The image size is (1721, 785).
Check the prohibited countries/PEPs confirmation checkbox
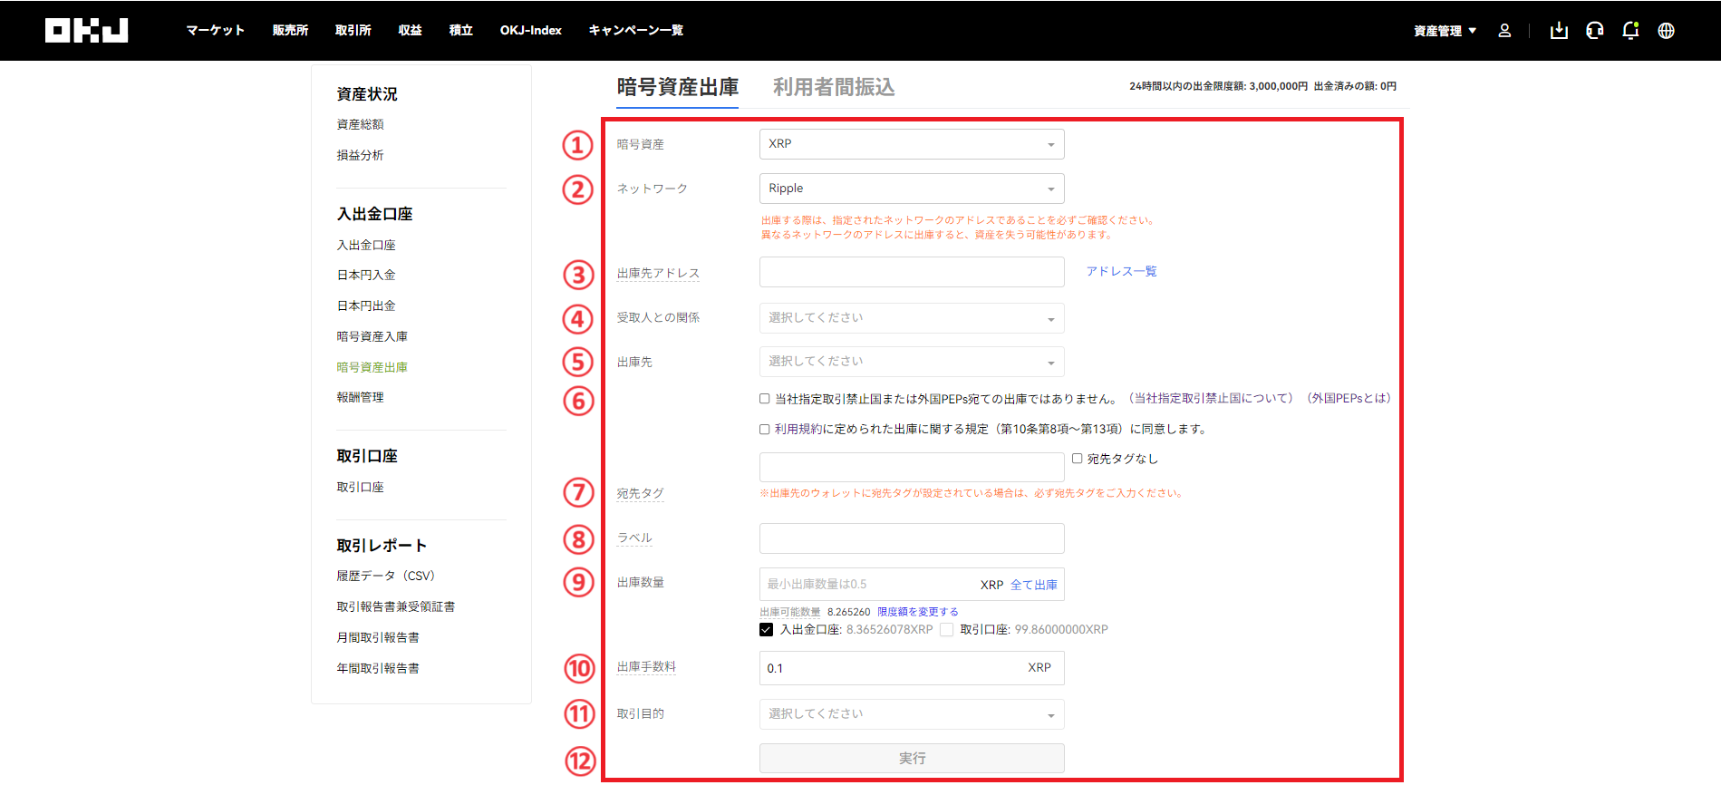765,399
